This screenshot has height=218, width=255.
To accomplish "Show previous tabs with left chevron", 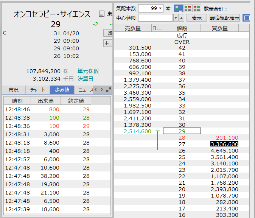I will pyautogui.click(x=96, y=90).
